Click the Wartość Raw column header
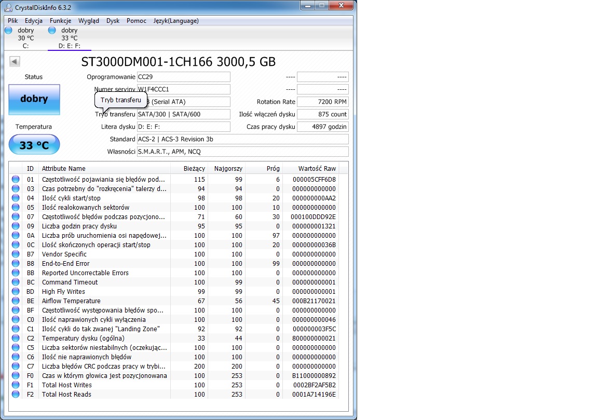The height and width of the screenshot is (420, 598). (x=310, y=169)
